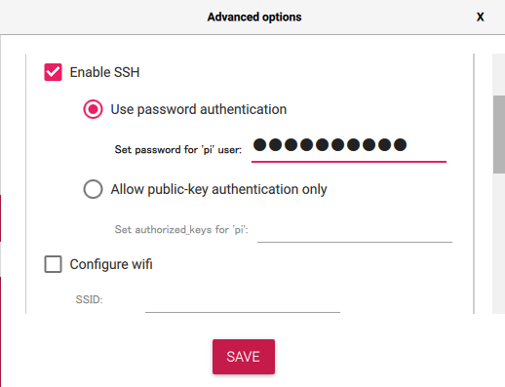Close the Advanced options dialog with X

point(481,17)
